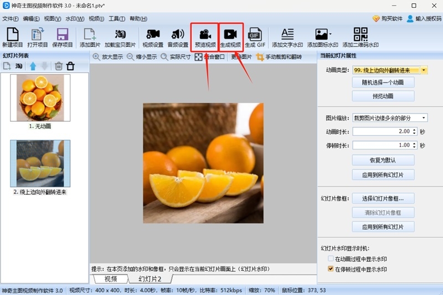This screenshot has height=295, width=443.
Task: Open the 图片缩放 image scaling dropdown
Action: (x=424, y=118)
